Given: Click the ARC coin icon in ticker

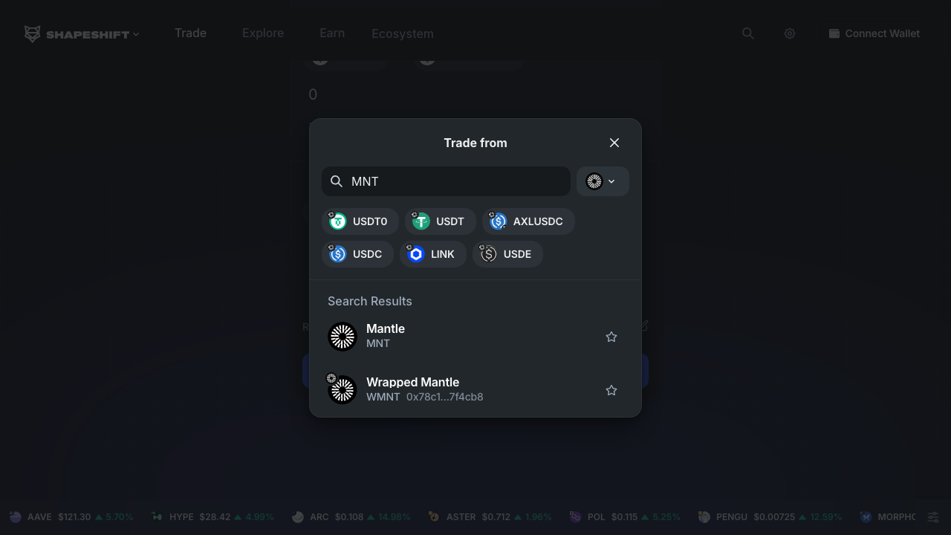Looking at the screenshot, I should click(x=298, y=517).
